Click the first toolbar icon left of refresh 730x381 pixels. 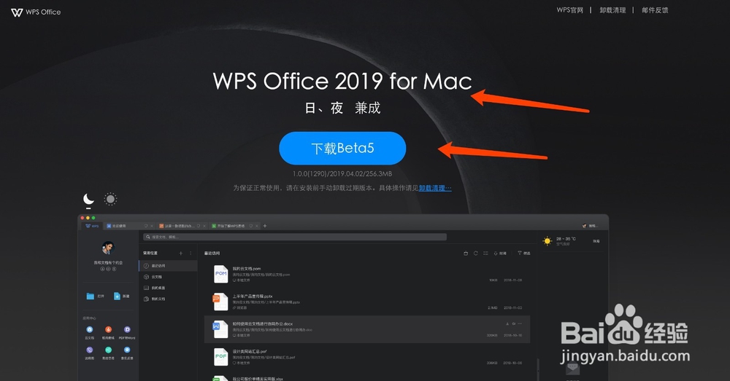pyautogui.click(x=466, y=254)
